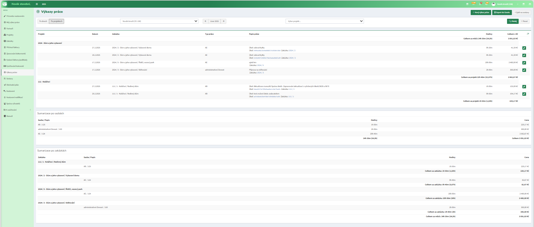Open 'Příchozí faktury' in the sidebar
The height and width of the screenshot is (227, 534).
17,47
